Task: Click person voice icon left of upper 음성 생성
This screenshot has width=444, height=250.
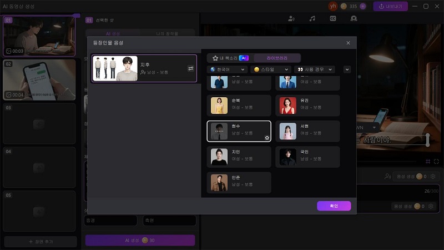Action: click(387, 176)
